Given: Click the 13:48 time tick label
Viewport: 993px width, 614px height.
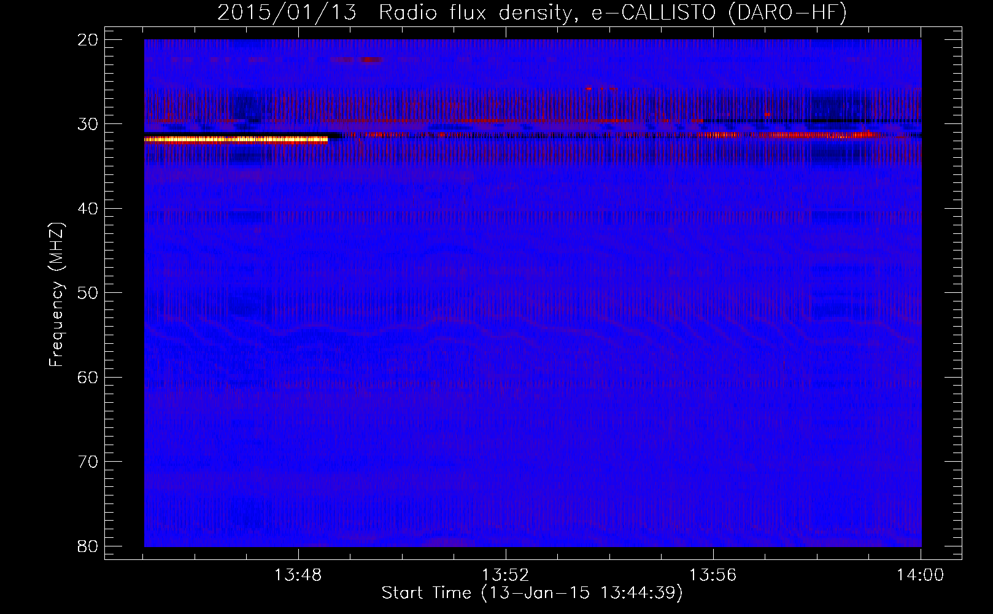Looking at the screenshot, I should pyautogui.click(x=298, y=575).
